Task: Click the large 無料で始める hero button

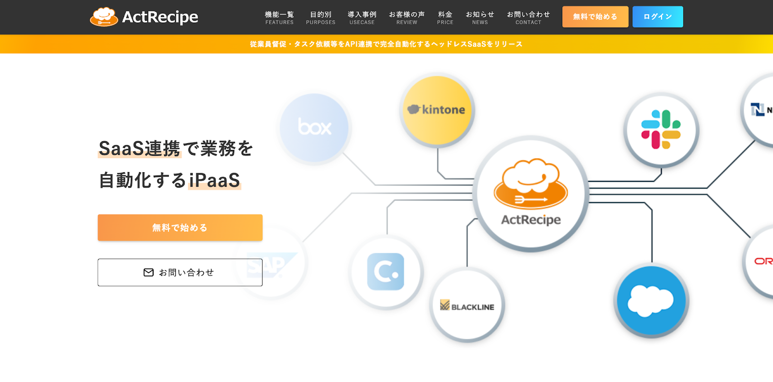Action: [x=180, y=228]
